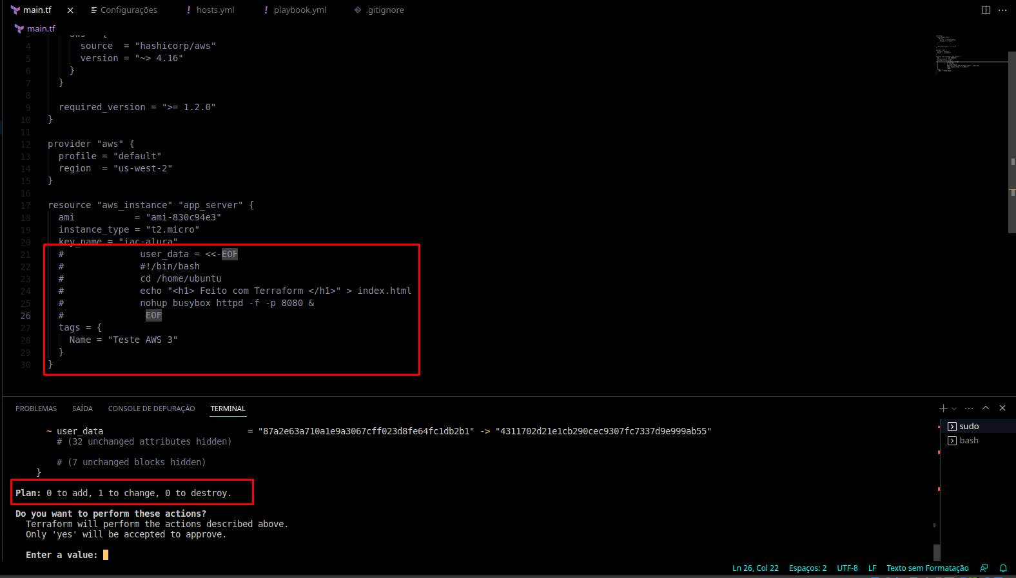Click the 'resource "aws_instance"' line

[x=151, y=206]
